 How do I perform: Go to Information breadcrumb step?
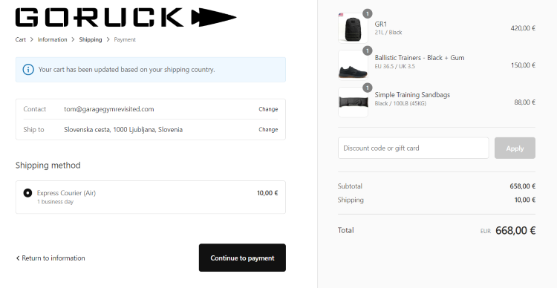click(52, 39)
